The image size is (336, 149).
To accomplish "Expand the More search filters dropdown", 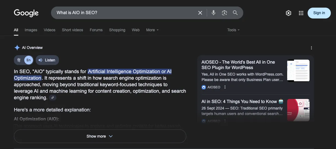I will click(x=152, y=30).
